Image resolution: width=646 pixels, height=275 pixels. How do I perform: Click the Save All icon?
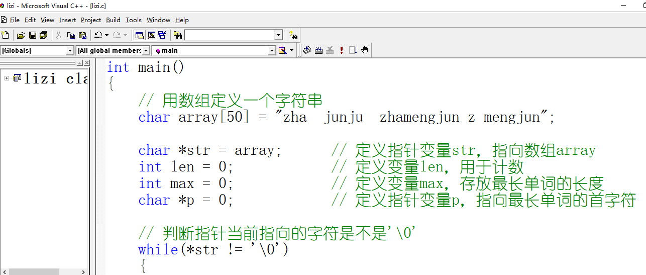43,35
